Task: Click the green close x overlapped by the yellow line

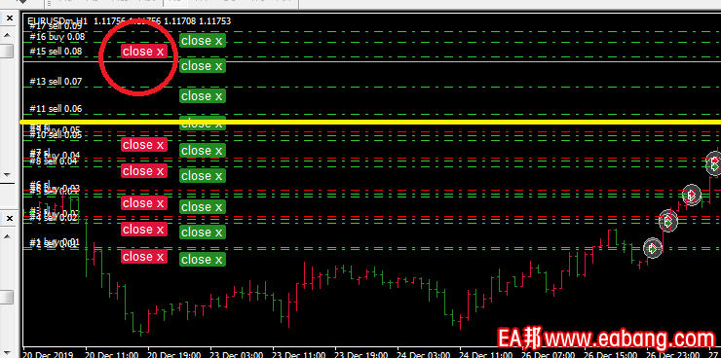Action: [x=203, y=123]
